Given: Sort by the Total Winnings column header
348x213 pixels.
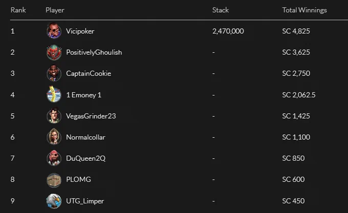Looking at the screenshot, I should click(304, 10).
